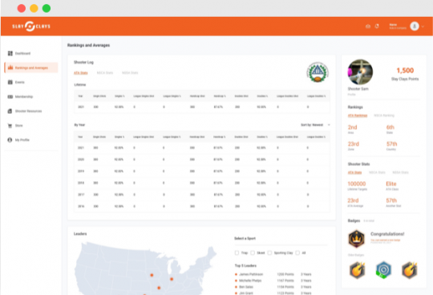The image size is (433, 295).
Task: Open the Sort by Newest dropdown
Action: (x=315, y=125)
